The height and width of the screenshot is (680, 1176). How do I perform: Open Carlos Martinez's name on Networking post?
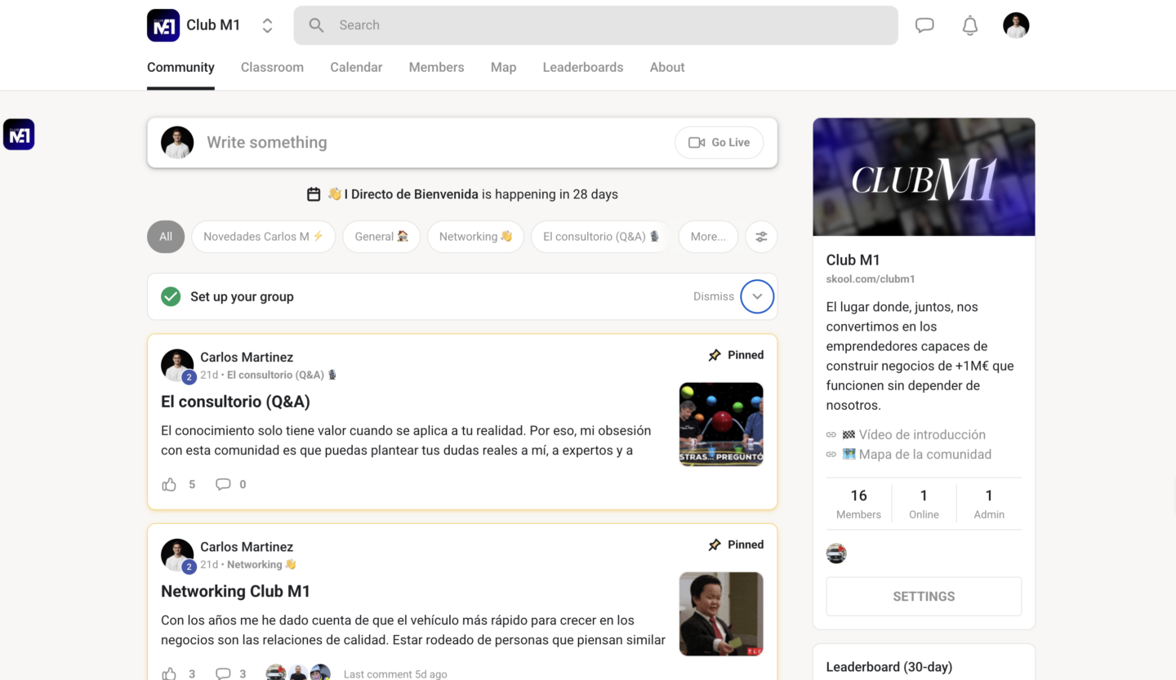pyautogui.click(x=247, y=547)
